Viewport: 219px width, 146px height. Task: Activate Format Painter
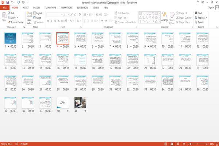[16, 22]
